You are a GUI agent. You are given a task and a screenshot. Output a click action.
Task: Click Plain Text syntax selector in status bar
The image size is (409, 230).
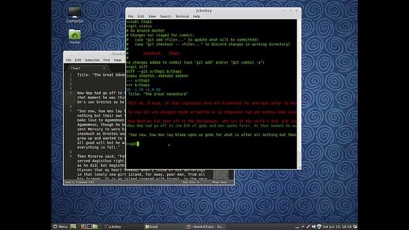[220, 182]
